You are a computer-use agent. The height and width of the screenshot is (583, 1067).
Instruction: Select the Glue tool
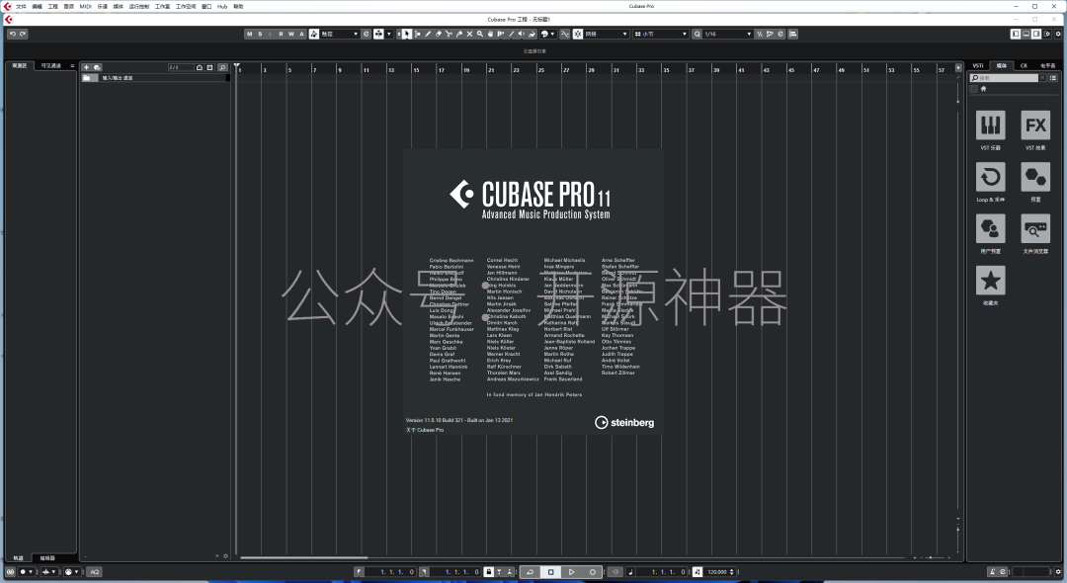click(459, 34)
